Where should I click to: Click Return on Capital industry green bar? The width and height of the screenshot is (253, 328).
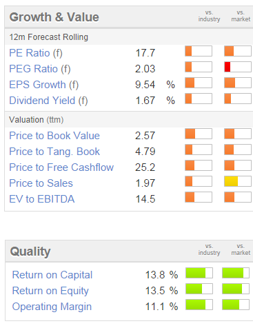pos(199,273)
